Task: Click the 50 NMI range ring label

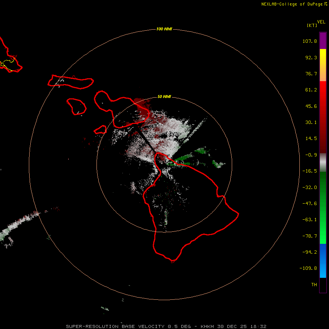Action: tap(164, 97)
